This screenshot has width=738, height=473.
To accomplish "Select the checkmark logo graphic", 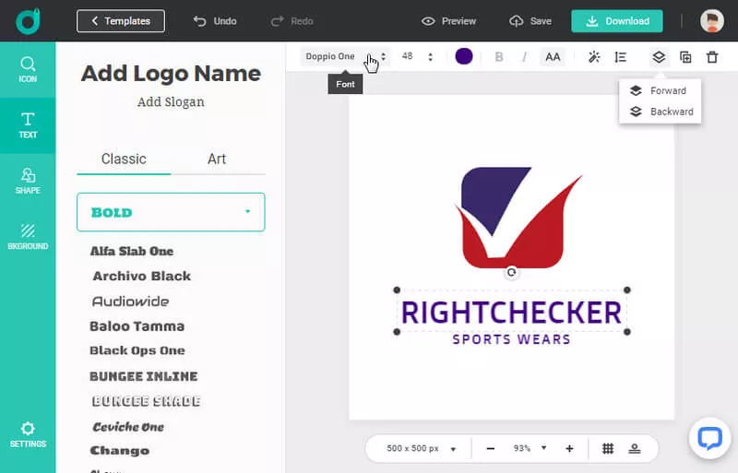I will point(518,218).
